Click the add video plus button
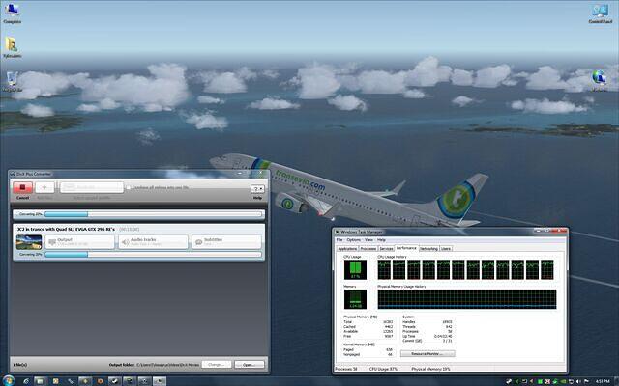 pos(45,191)
